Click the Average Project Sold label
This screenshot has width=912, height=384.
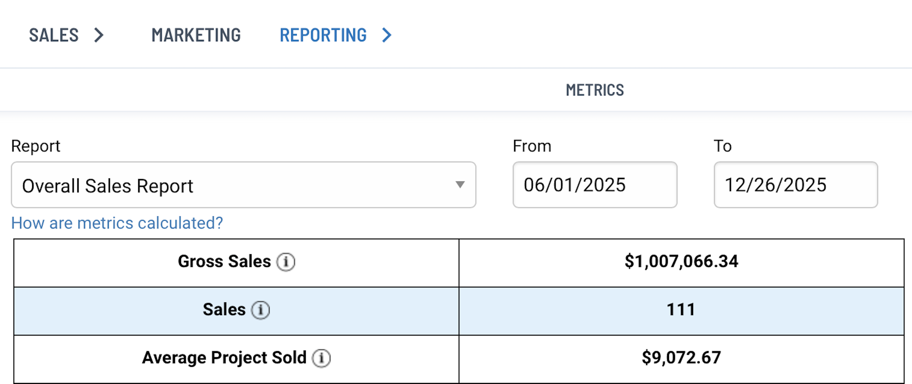[224, 358]
